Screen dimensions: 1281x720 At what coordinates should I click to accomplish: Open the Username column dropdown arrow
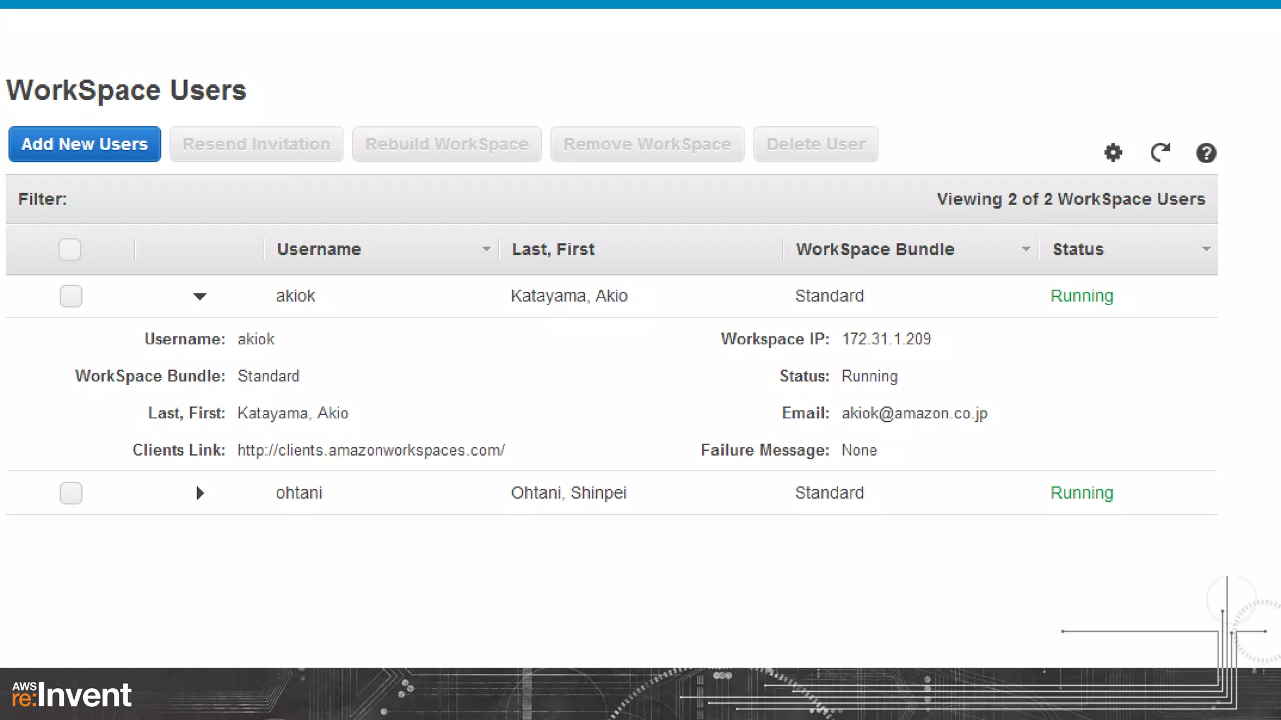click(486, 249)
